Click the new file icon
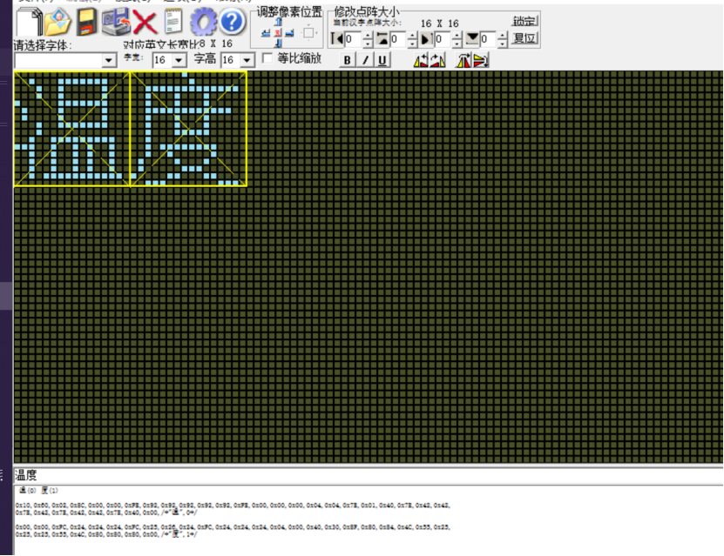The height and width of the screenshot is (556, 724). pos(29,22)
